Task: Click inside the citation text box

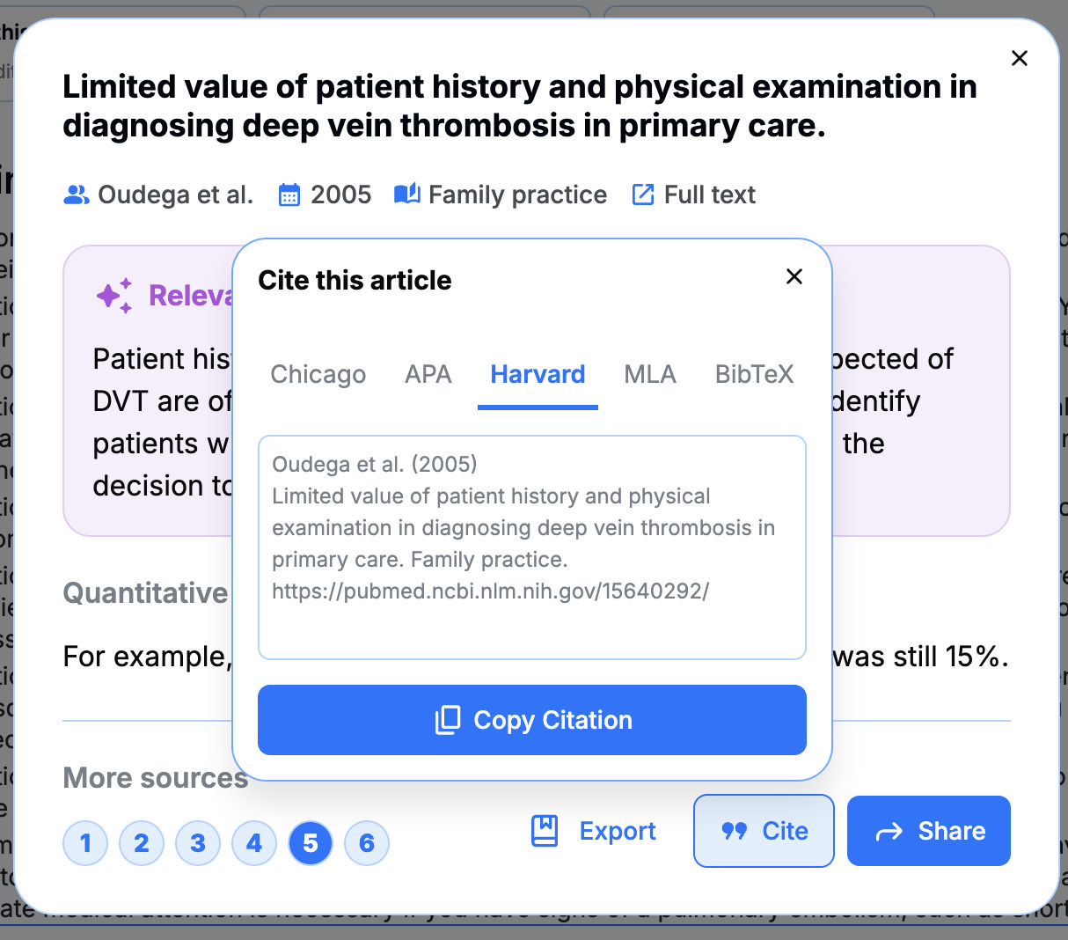Action: [531, 546]
